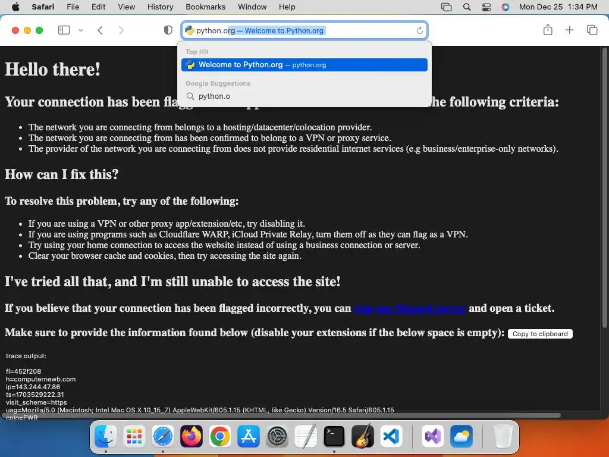Open Visual Studio Code from the Dock
This screenshot has height=457, width=609.
point(391,436)
